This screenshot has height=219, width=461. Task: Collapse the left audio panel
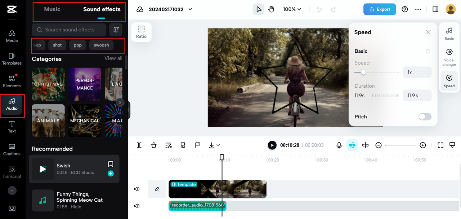coord(129,110)
